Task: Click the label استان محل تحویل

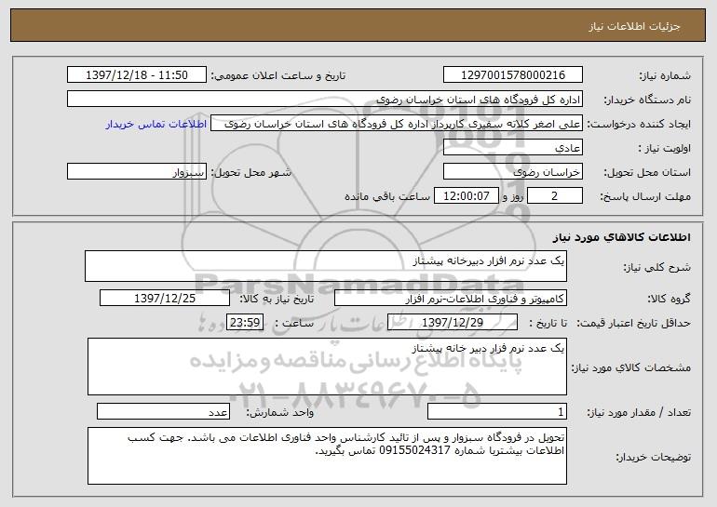Action: point(647,173)
